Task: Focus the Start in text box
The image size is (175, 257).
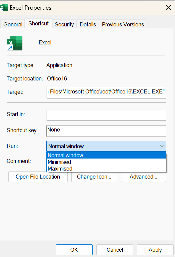Action: [x=106, y=115]
